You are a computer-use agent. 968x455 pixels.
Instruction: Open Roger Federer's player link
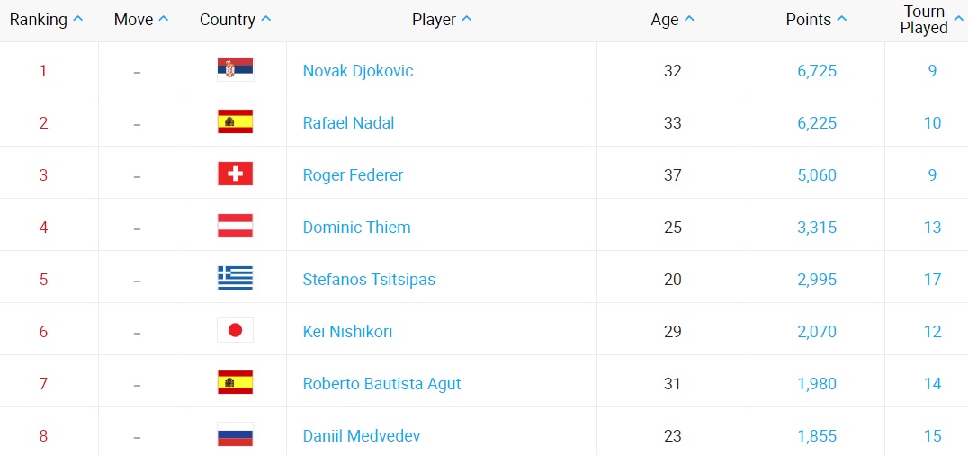point(353,174)
